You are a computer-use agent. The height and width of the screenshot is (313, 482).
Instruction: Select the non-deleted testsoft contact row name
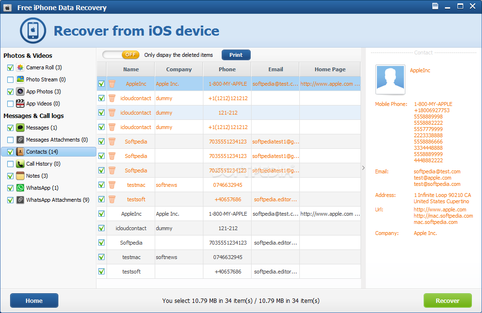[x=131, y=272]
